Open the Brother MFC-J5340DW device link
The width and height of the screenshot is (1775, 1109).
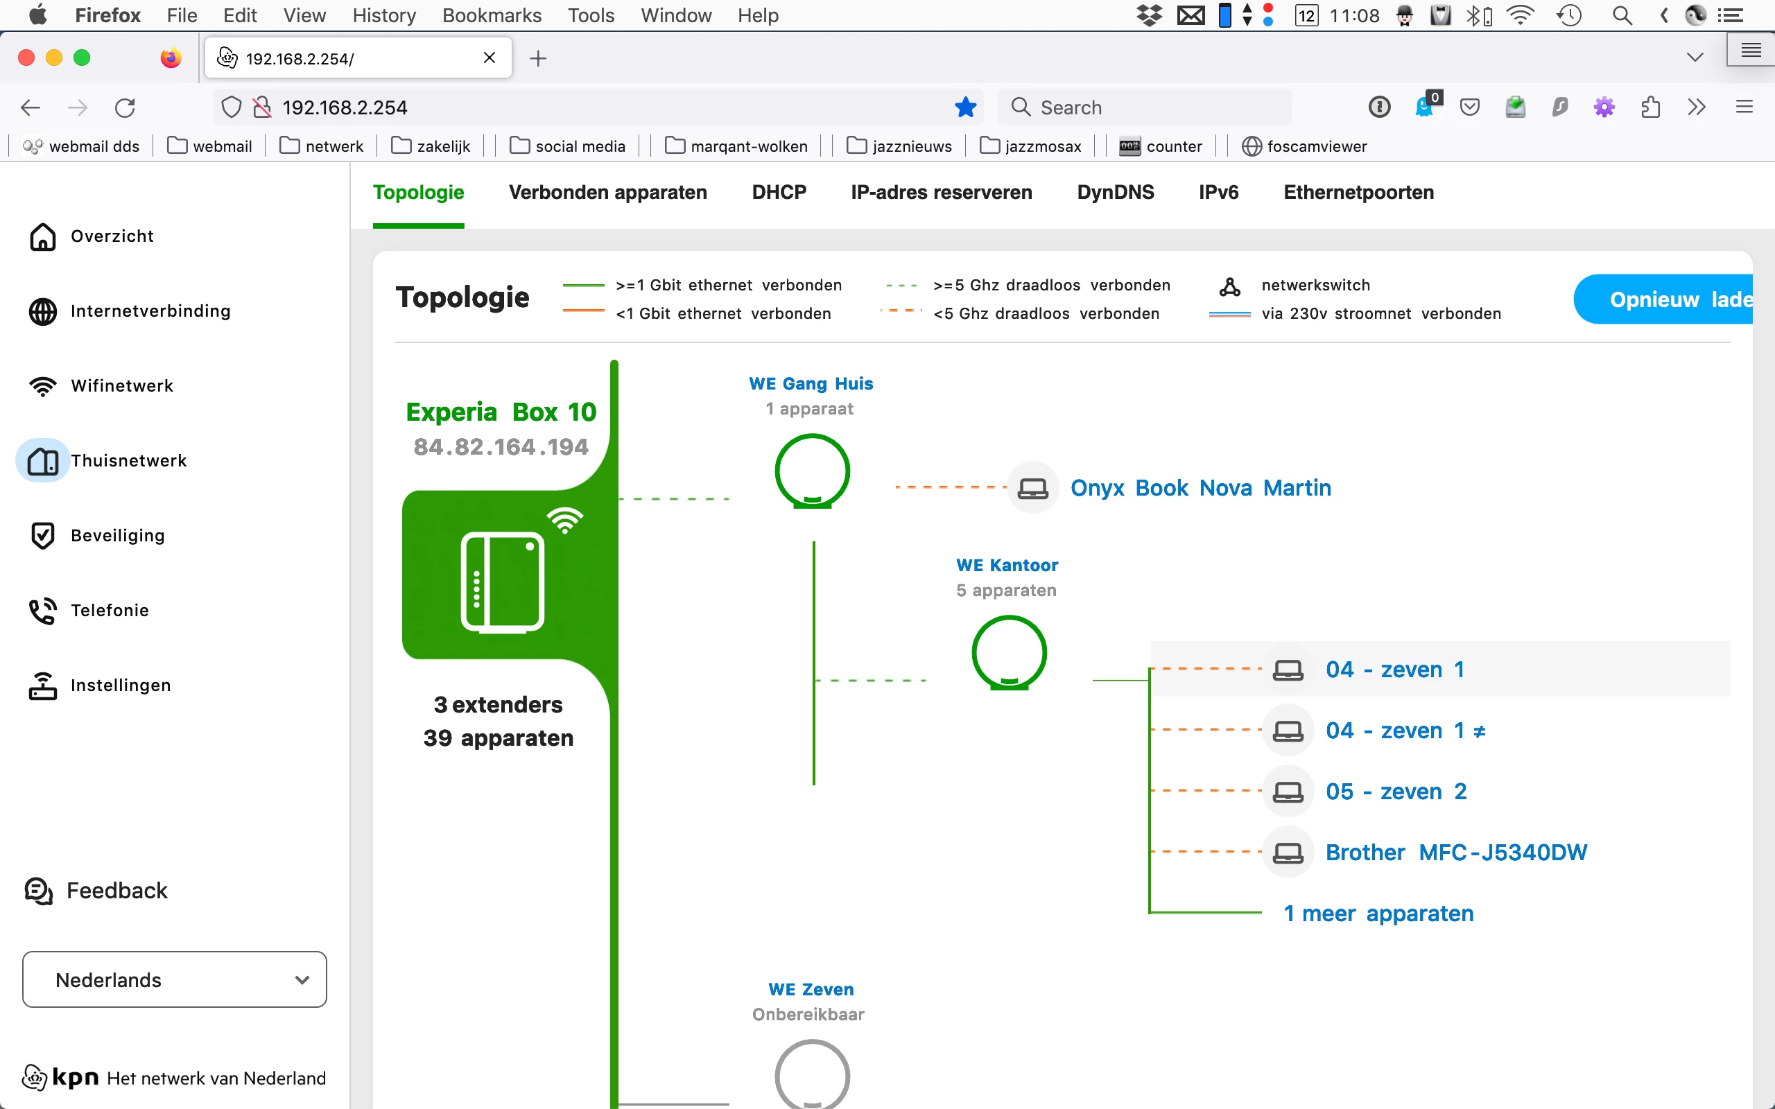[1456, 853]
